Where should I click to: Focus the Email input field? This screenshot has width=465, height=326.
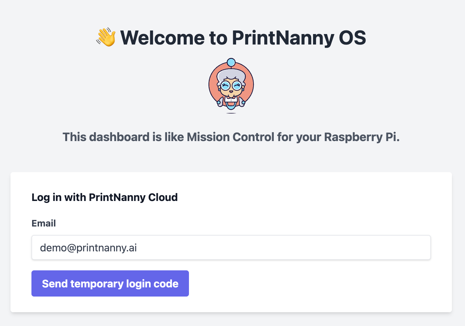click(x=231, y=247)
